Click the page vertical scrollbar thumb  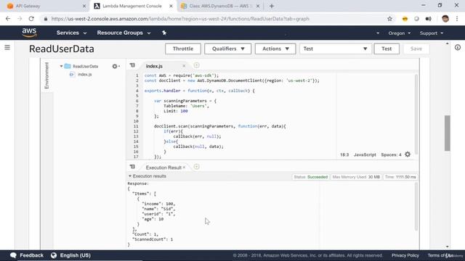[x=448, y=133]
